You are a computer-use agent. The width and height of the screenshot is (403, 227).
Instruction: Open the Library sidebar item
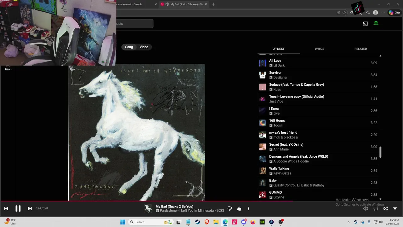tap(8, 67)
